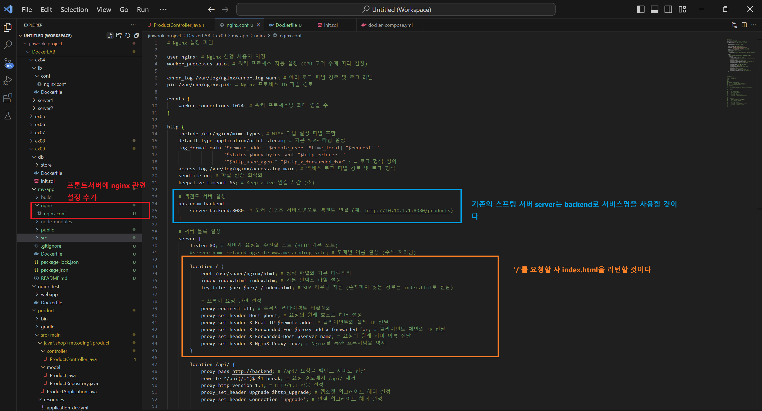Open the Selection menu
Viewport: 762px width, 411px height.
(x=74, y=10)
